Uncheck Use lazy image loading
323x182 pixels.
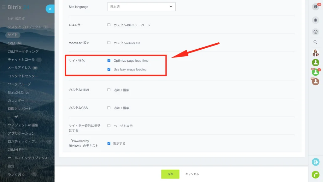[109, 69]
